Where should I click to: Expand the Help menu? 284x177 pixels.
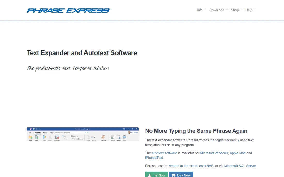coord(250,10)
